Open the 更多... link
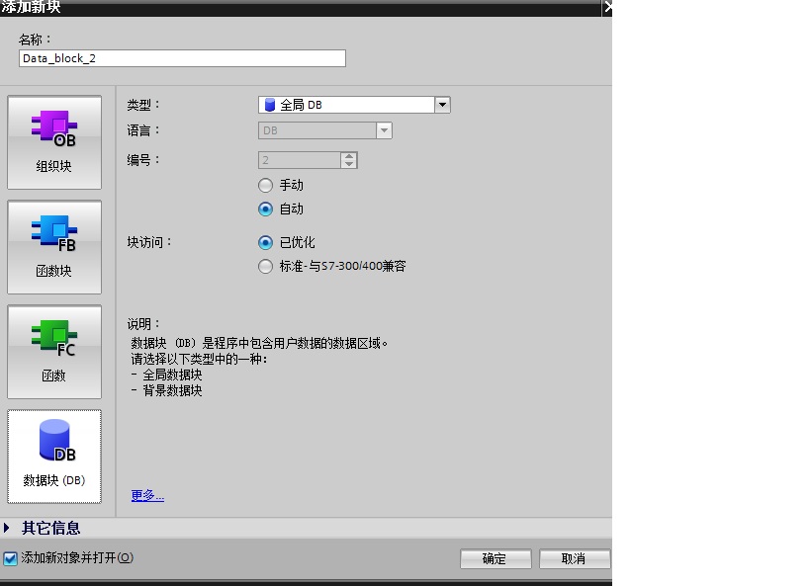Screen dimensions: 810x586 point(147,496)
